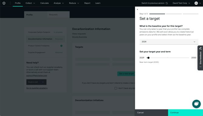The height and width of the screenshot is (116, 203).
Task: Click the Step 1 of 3 label
Action: coord(143,14)
